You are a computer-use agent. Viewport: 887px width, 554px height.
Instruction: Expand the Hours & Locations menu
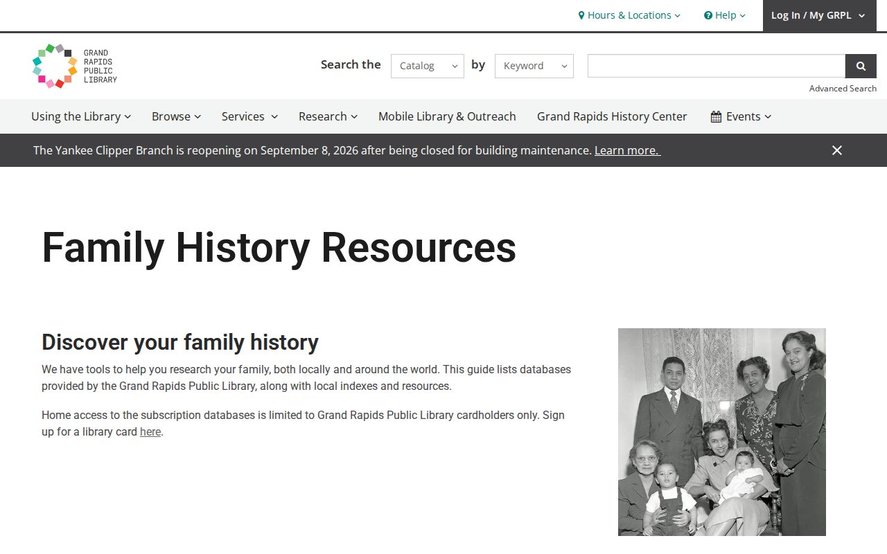coord(629,15)
